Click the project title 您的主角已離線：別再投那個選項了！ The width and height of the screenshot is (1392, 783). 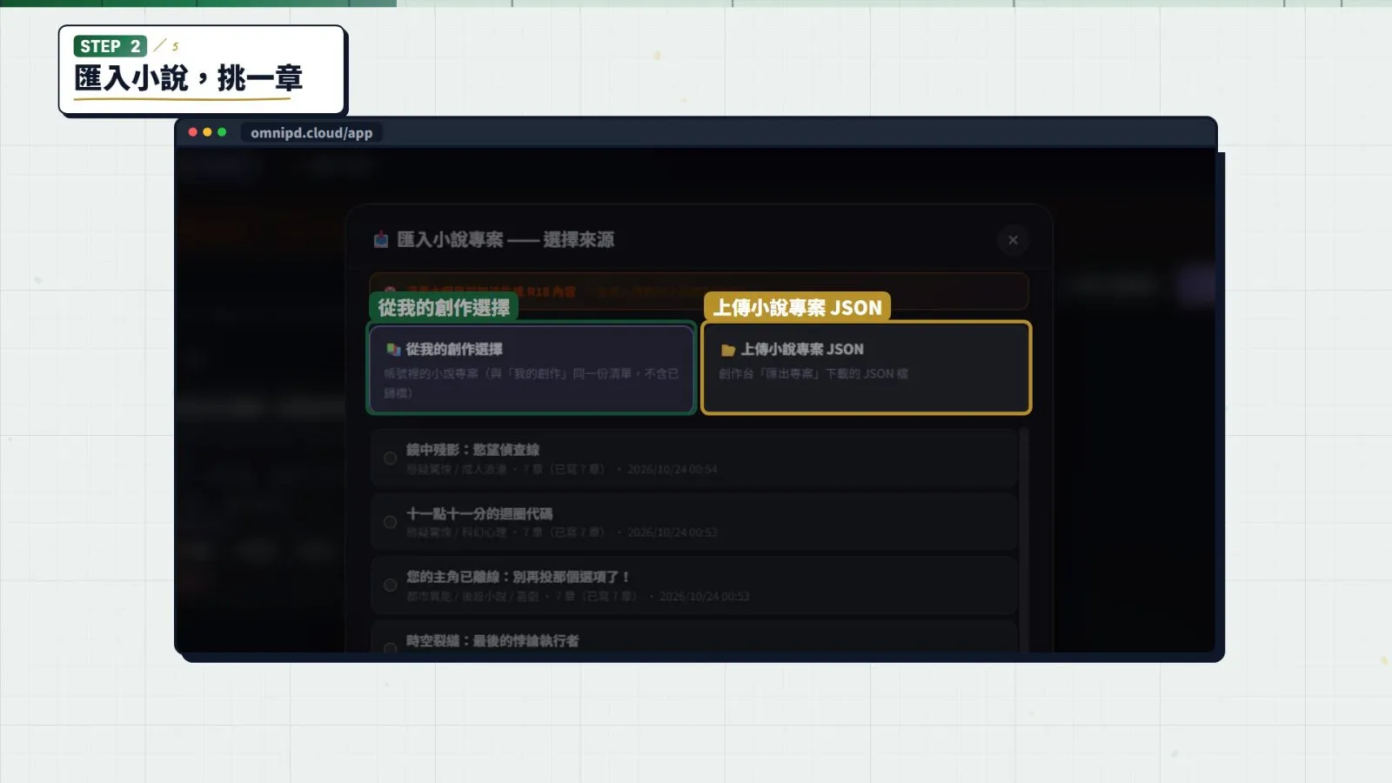519,577
